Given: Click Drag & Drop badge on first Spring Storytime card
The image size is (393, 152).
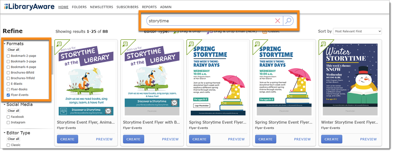Looking at the screenshot, I should [x=192, y=45].
